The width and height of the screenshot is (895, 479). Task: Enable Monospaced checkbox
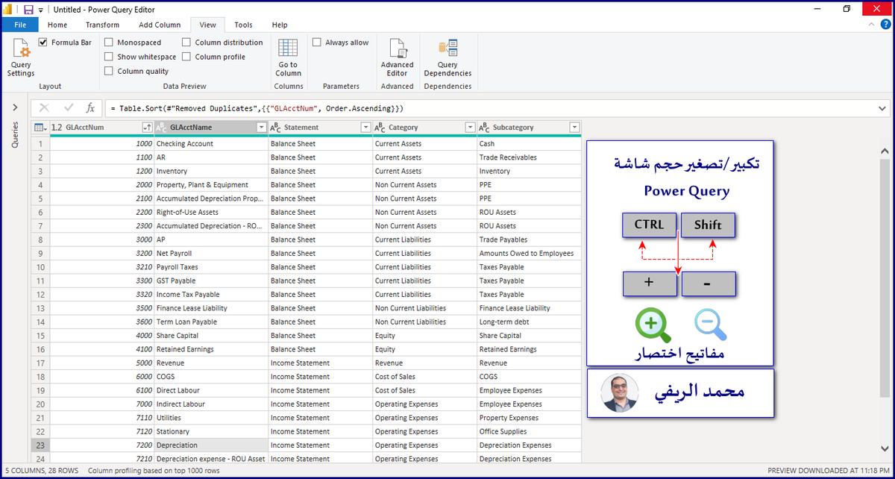tap(109, 43)
